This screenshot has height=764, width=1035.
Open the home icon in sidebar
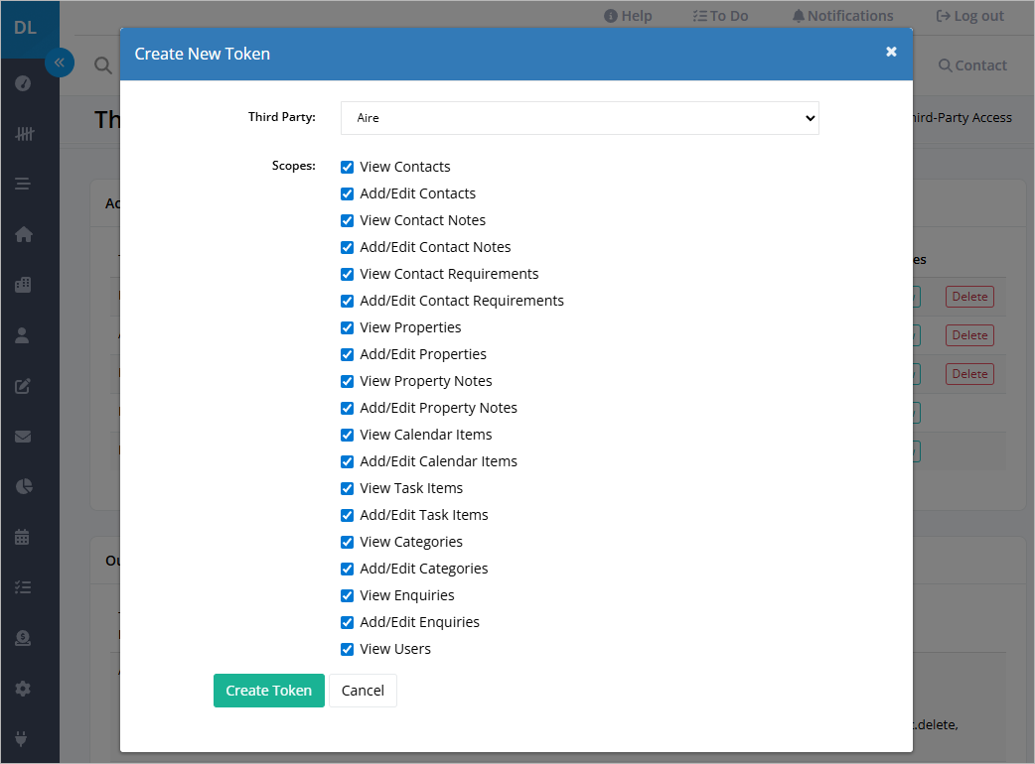(24, 235)
